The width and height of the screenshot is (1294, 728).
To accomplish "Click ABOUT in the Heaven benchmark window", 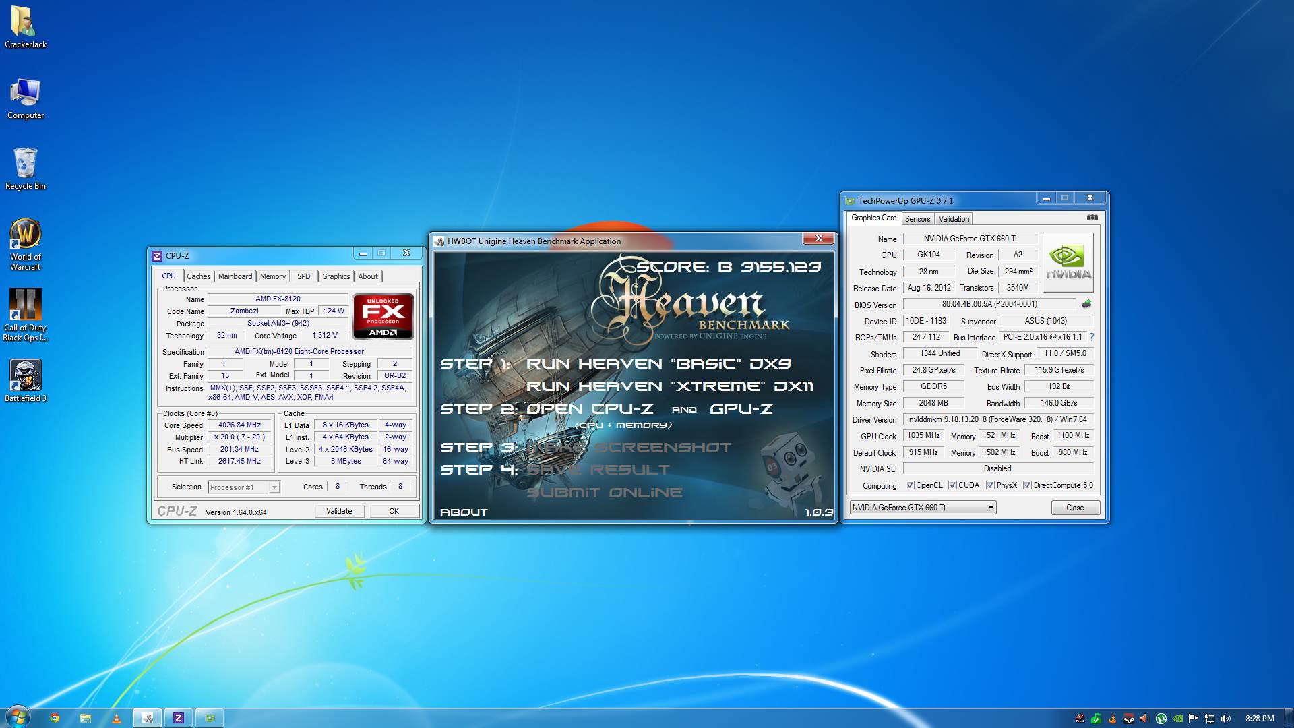I will coord(464,512).
